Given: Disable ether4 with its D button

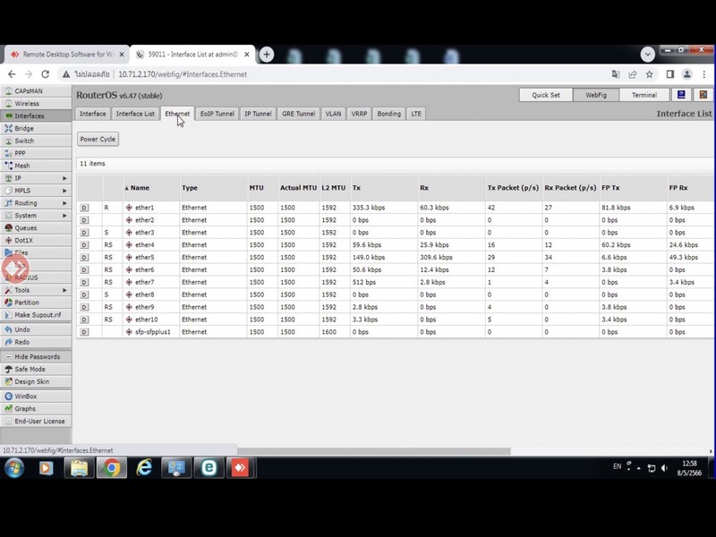Looking at the screenshot, I should pyautogui.click(x=84, y=245).
